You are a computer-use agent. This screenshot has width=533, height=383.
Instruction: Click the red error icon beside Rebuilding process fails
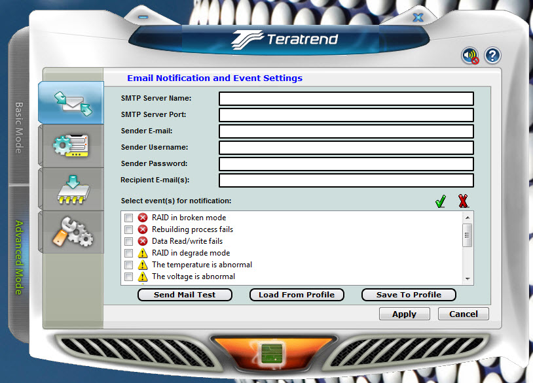coord(143,229)
